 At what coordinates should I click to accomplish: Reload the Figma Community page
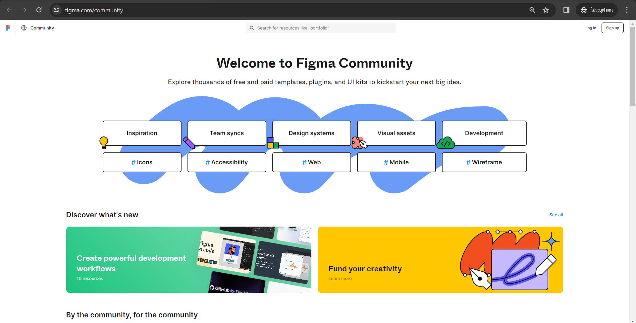click(39, 10)
